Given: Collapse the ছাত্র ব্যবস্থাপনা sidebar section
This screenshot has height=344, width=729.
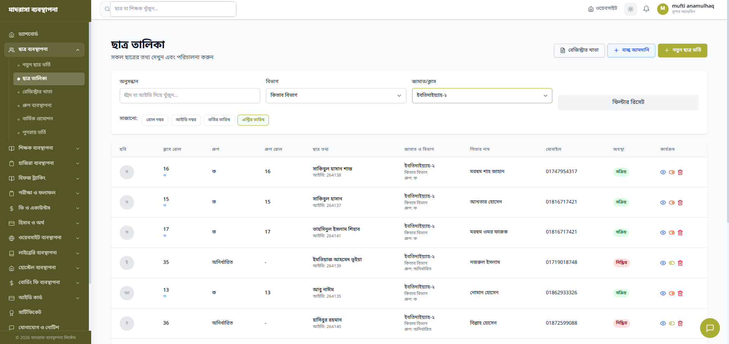Looking at the screenshot, I should coord(77,50).
